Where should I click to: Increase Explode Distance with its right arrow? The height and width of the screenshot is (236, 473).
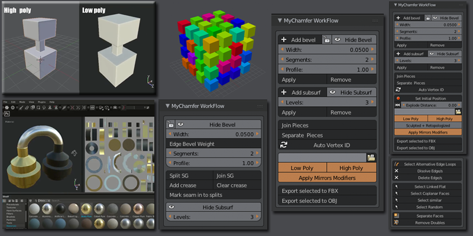[459, 106]
